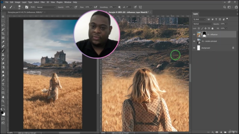This screenshot has height=134, width=239.
Task: Select the Frame tool
Action: (3, 38)
